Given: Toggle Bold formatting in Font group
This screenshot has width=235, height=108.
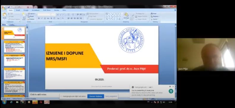Looking at the screenshot, I should [x=39, y=18].
